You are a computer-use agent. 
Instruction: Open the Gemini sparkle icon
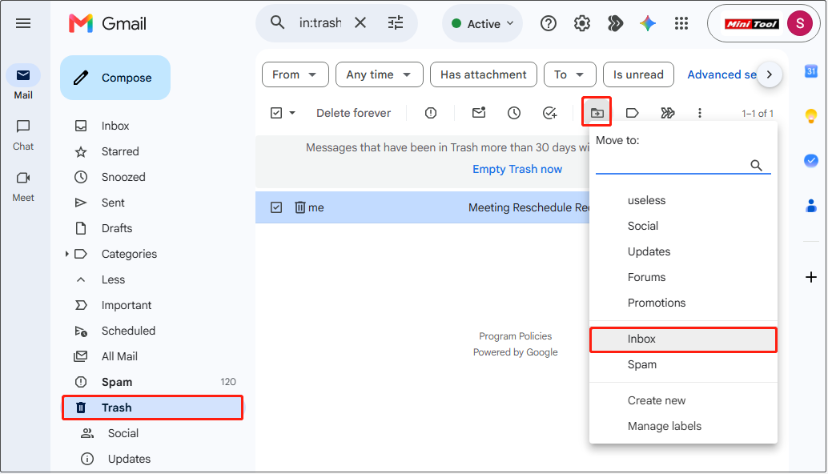tap(648, 23)
